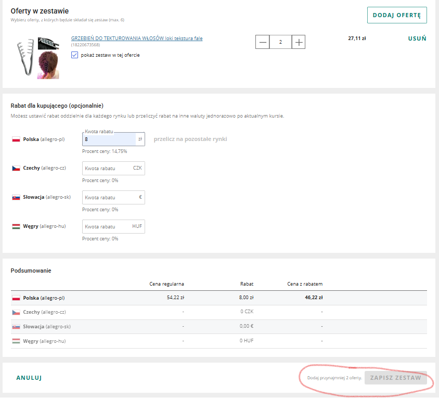439x398 pixels.
Task: Click the plus quantity button
Action: (x=298, y=42)
